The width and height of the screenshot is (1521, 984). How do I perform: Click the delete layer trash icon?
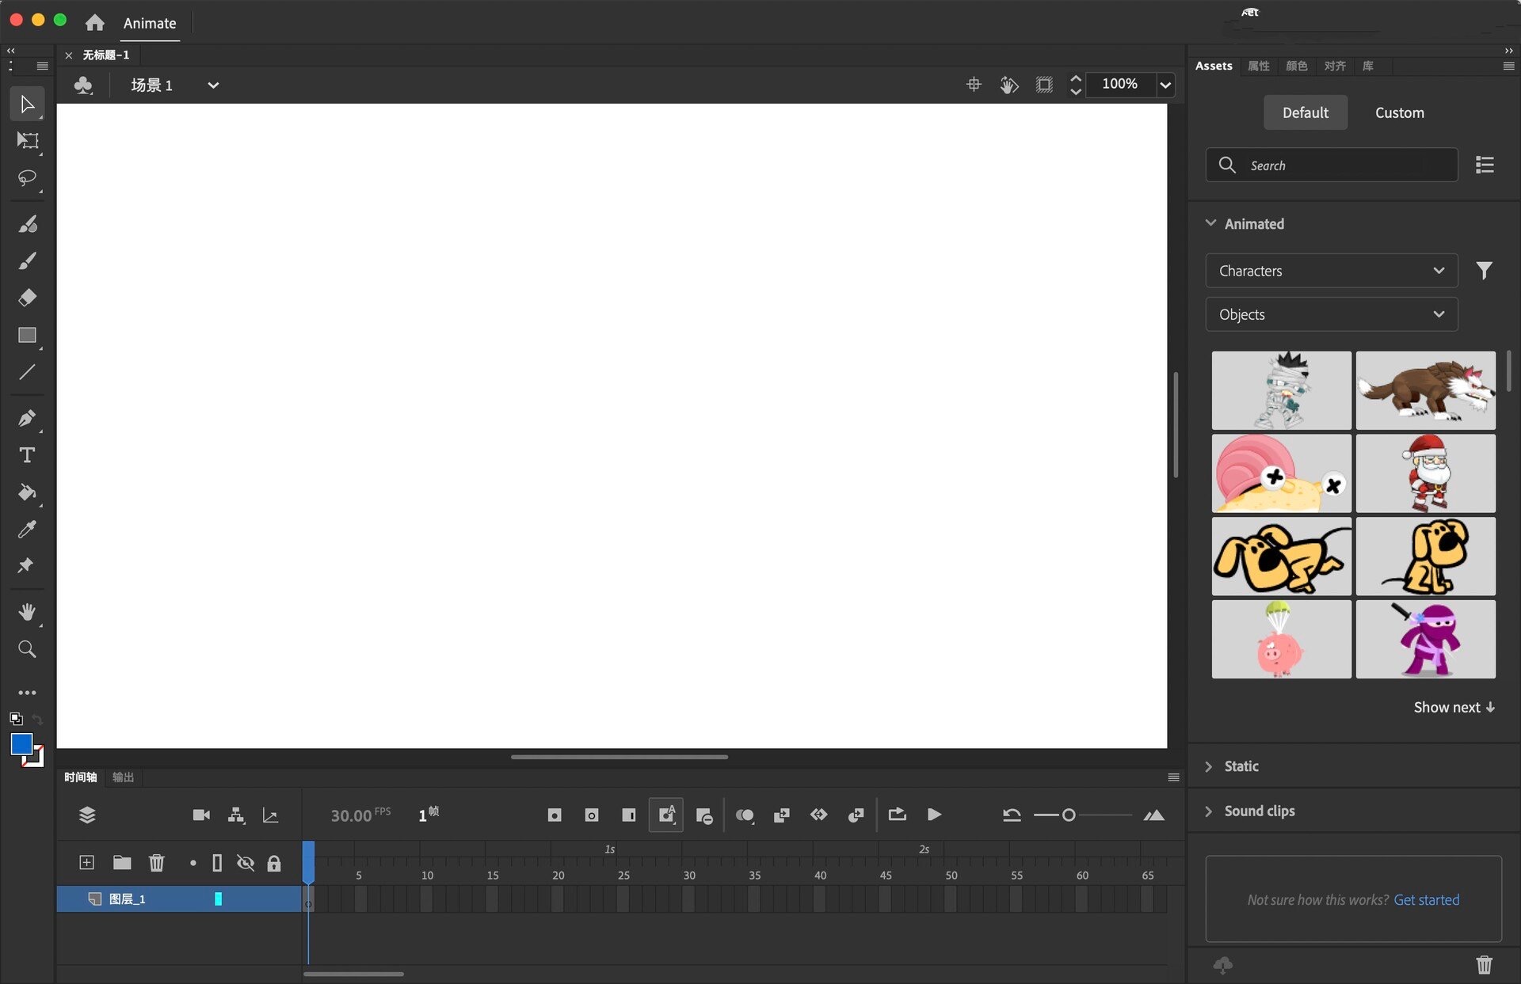click(x=156, y=863)
